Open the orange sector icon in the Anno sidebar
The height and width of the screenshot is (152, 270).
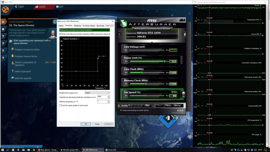coord(3,22)
